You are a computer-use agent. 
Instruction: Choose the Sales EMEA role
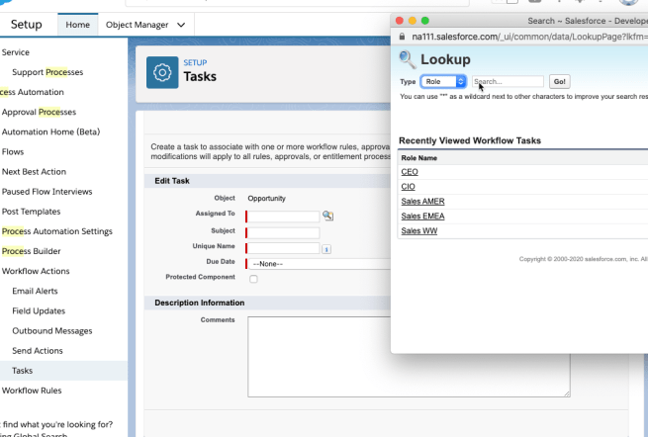point(422,217)
